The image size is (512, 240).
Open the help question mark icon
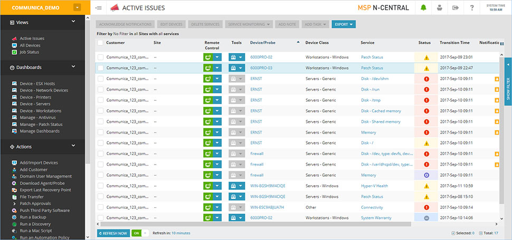coord(472,8)
